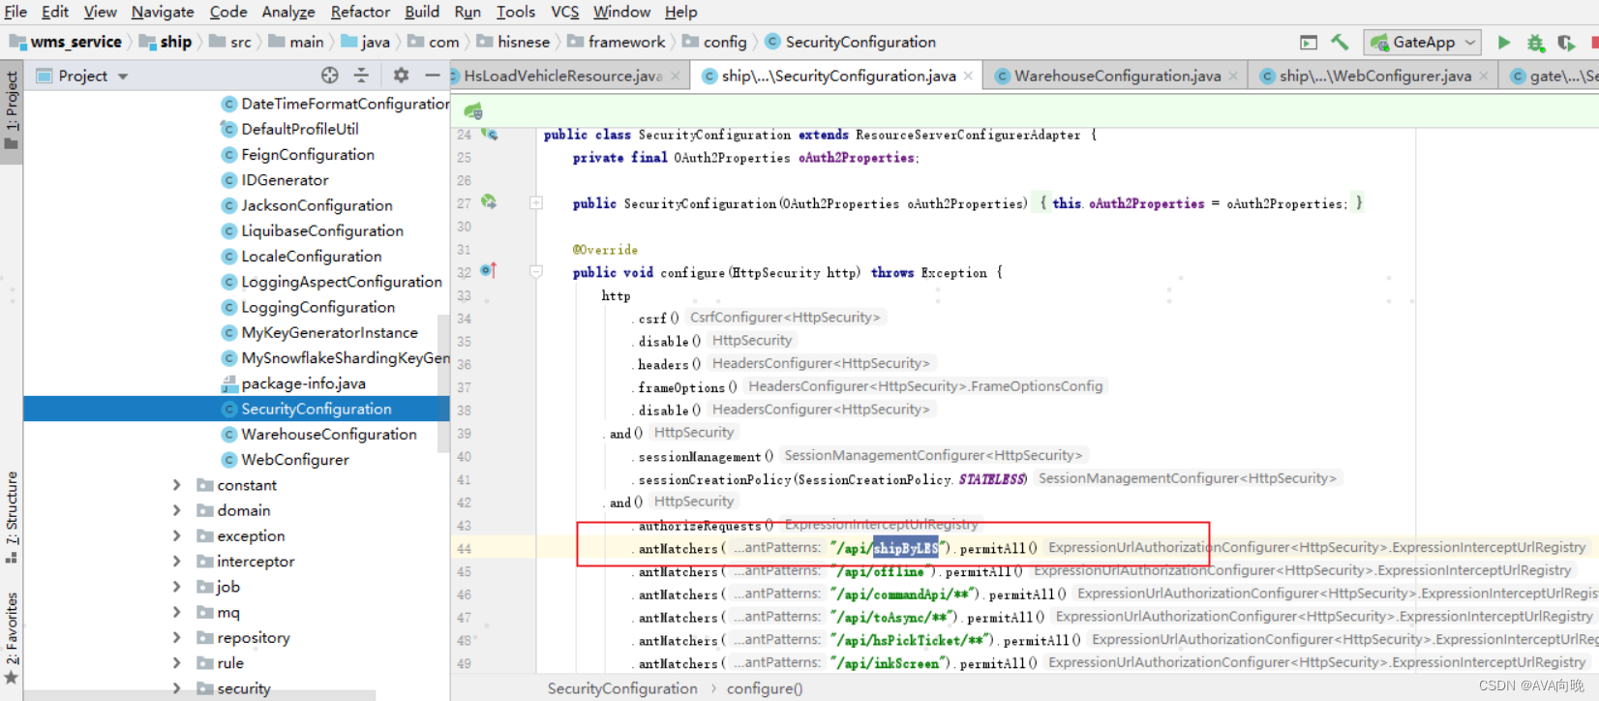The height and width of the screenshot is (701, 1599).
Task: Expand the job folder
Action: [176, 587]
